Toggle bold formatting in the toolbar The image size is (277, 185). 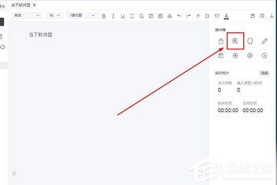click(104, 16)
